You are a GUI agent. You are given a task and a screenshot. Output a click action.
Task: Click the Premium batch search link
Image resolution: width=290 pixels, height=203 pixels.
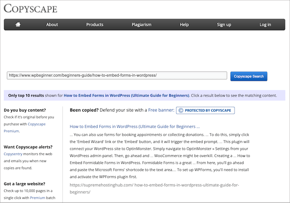(x=38, y=198)
